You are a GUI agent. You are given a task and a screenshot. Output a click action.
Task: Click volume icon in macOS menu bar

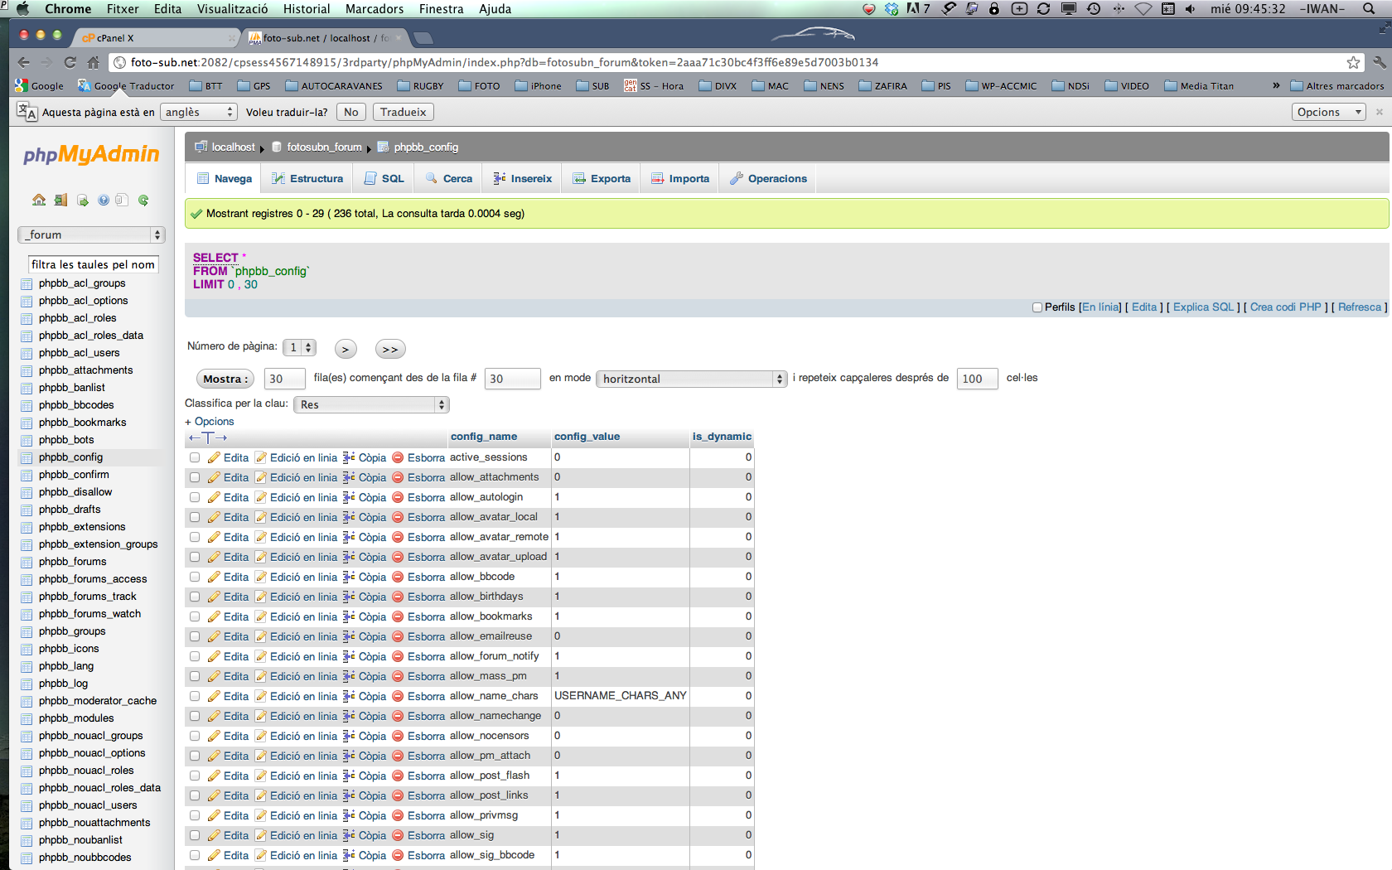tap(1191, 8)
